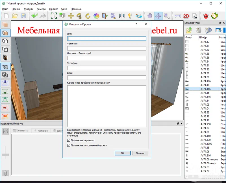Switch to 2D view mode
The width and height of the screenshot is (226, 183).
click(x=186, y=16)
